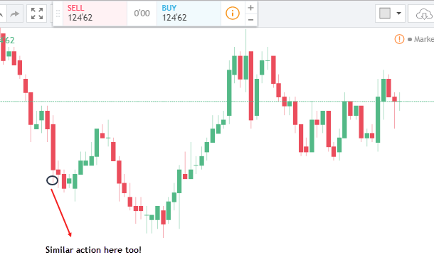Open the dropdown arrow beside the square icon
Screen dimensions: 434x277
tap(399, 13)
